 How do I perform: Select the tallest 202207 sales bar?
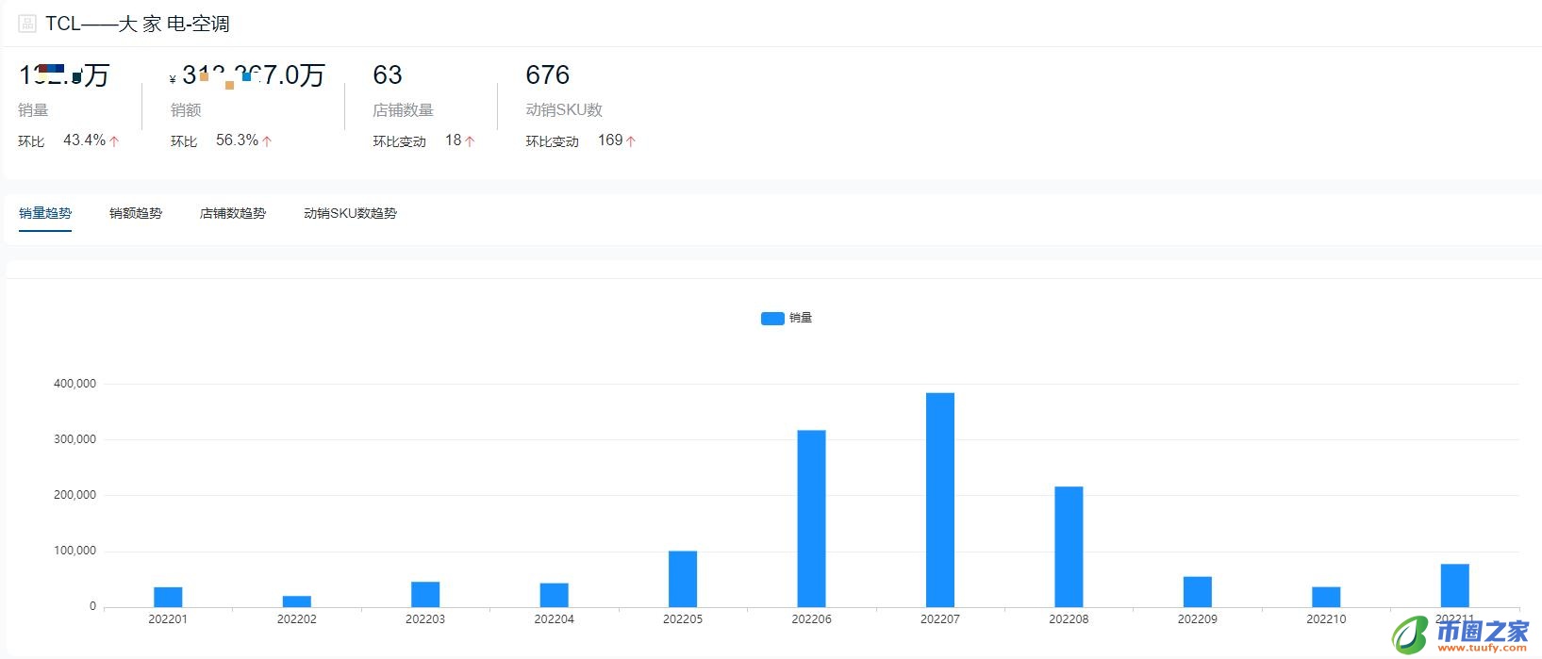click(x=940, y=500)
